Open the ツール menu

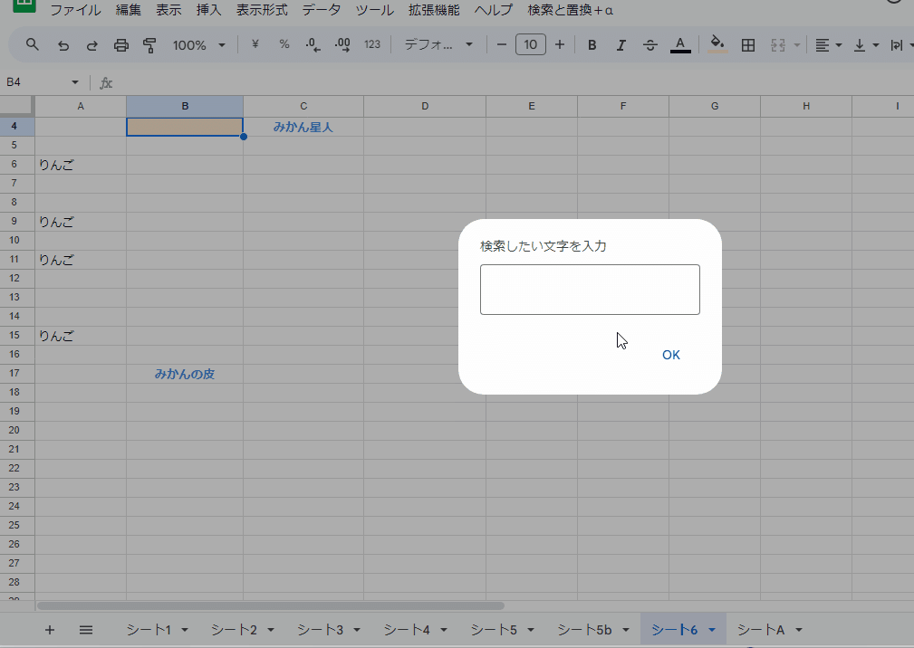click(374, 10)
